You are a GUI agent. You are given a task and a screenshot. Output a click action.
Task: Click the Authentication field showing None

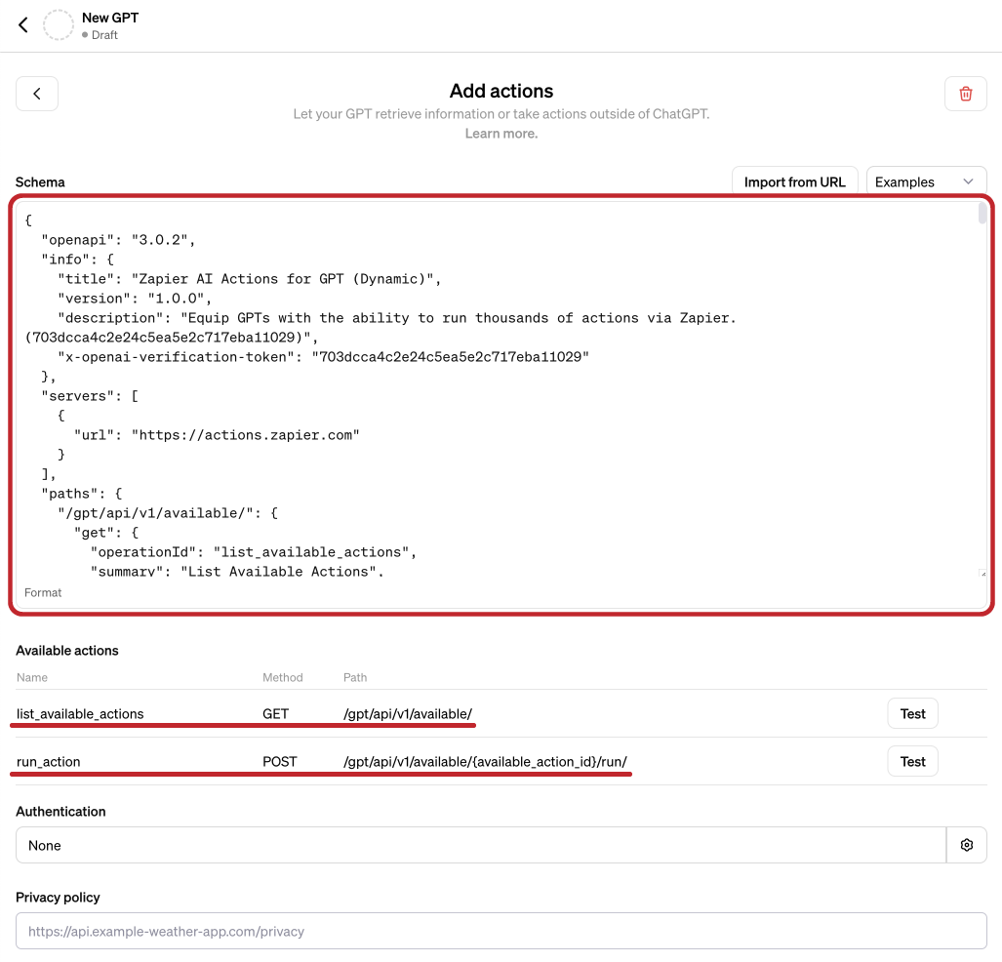[x=481, y=845]
